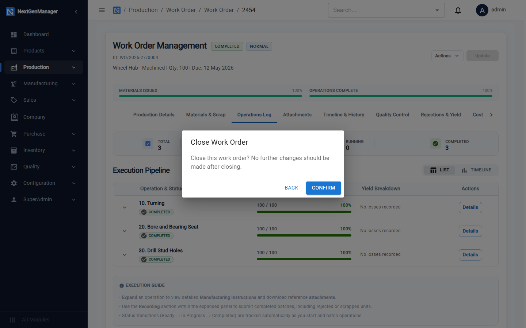Expand the 10. Turning operation row

(x=125, y=207)
